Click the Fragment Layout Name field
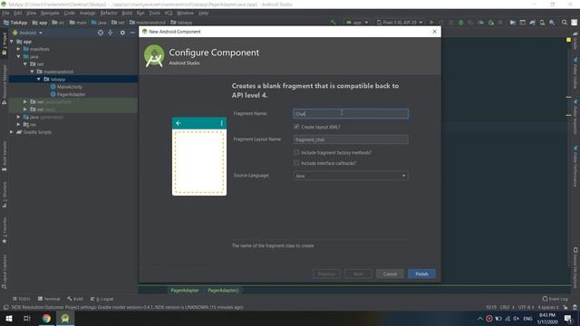Screen dimensions: 580x326 351,139
